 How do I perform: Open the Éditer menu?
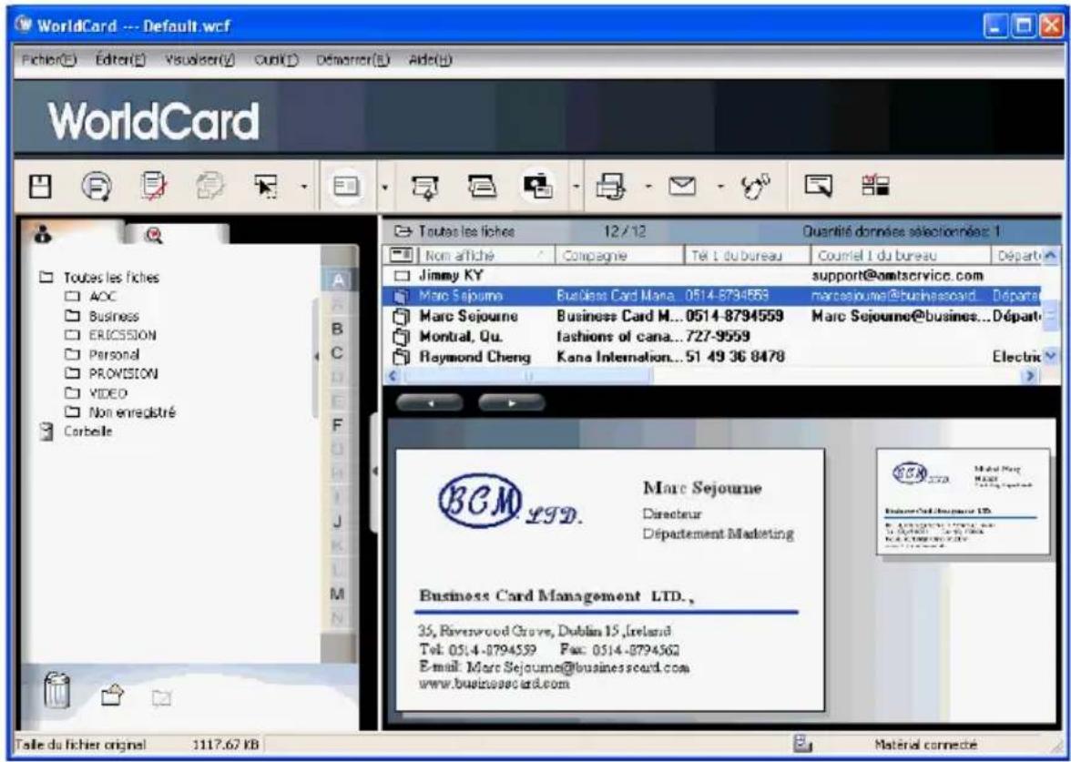coord(120,60)
